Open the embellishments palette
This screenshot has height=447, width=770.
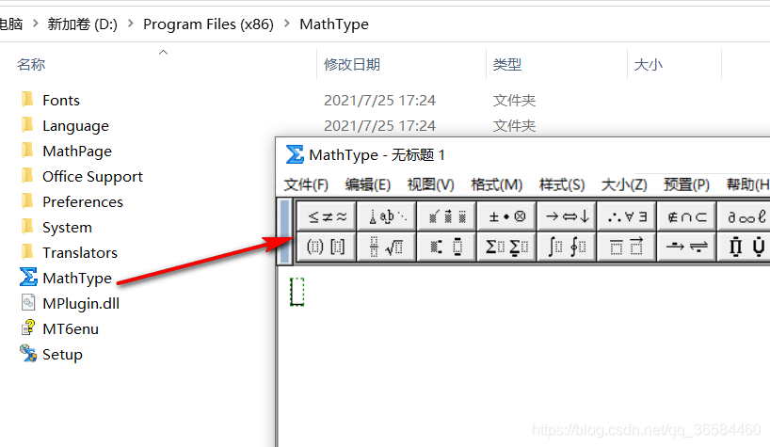click(447, 216)
